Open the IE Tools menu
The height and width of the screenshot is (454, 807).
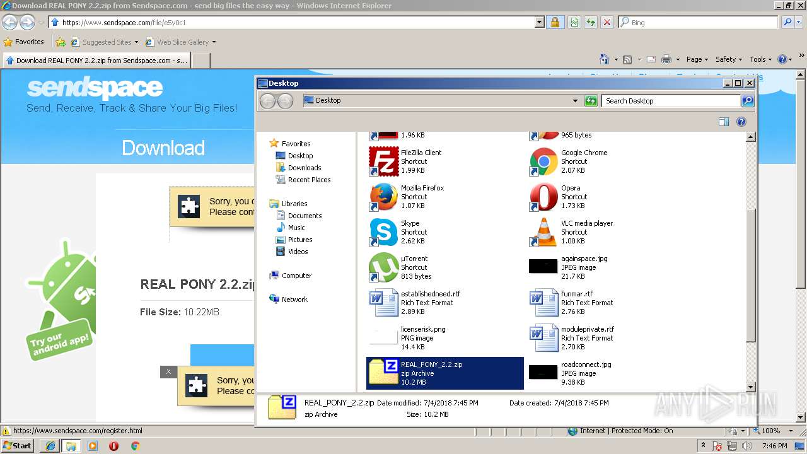(761, 59)
